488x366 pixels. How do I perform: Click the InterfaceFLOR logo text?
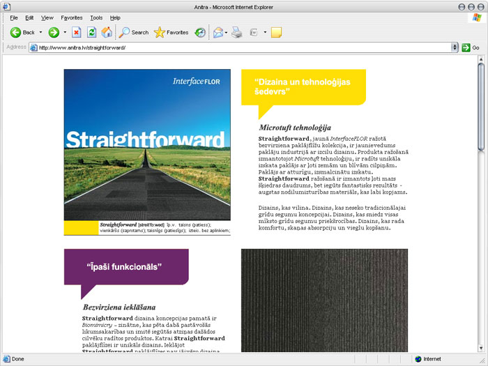coord(197,82)
